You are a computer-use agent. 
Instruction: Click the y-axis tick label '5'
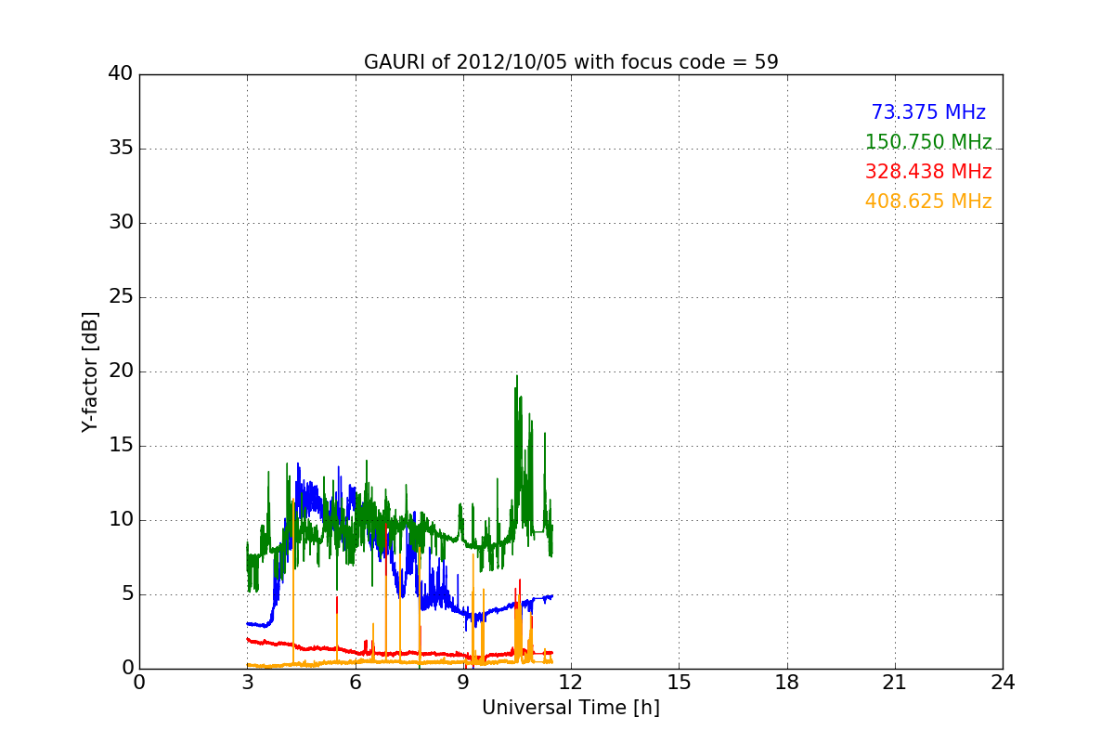point(126,594)
